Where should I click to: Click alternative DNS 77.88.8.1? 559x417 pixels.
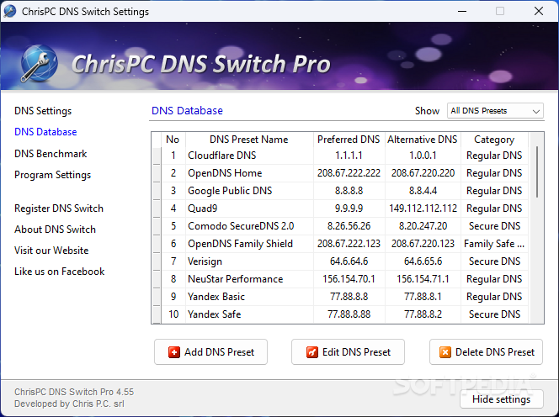pyautogui.click(x=423, y=297)
